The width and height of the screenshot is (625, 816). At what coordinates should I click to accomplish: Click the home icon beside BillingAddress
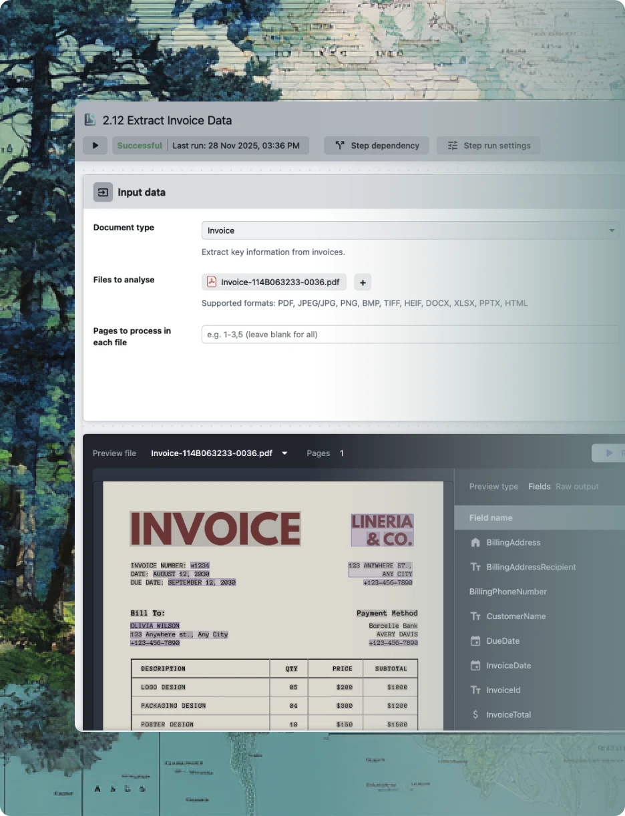tap(474, 542)
